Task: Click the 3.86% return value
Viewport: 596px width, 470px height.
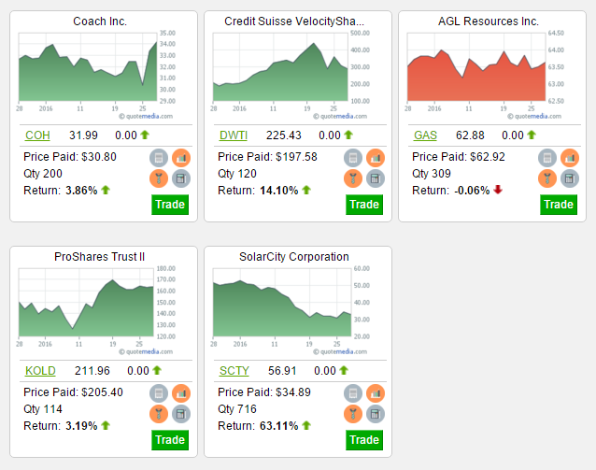Action: (81, 190)
